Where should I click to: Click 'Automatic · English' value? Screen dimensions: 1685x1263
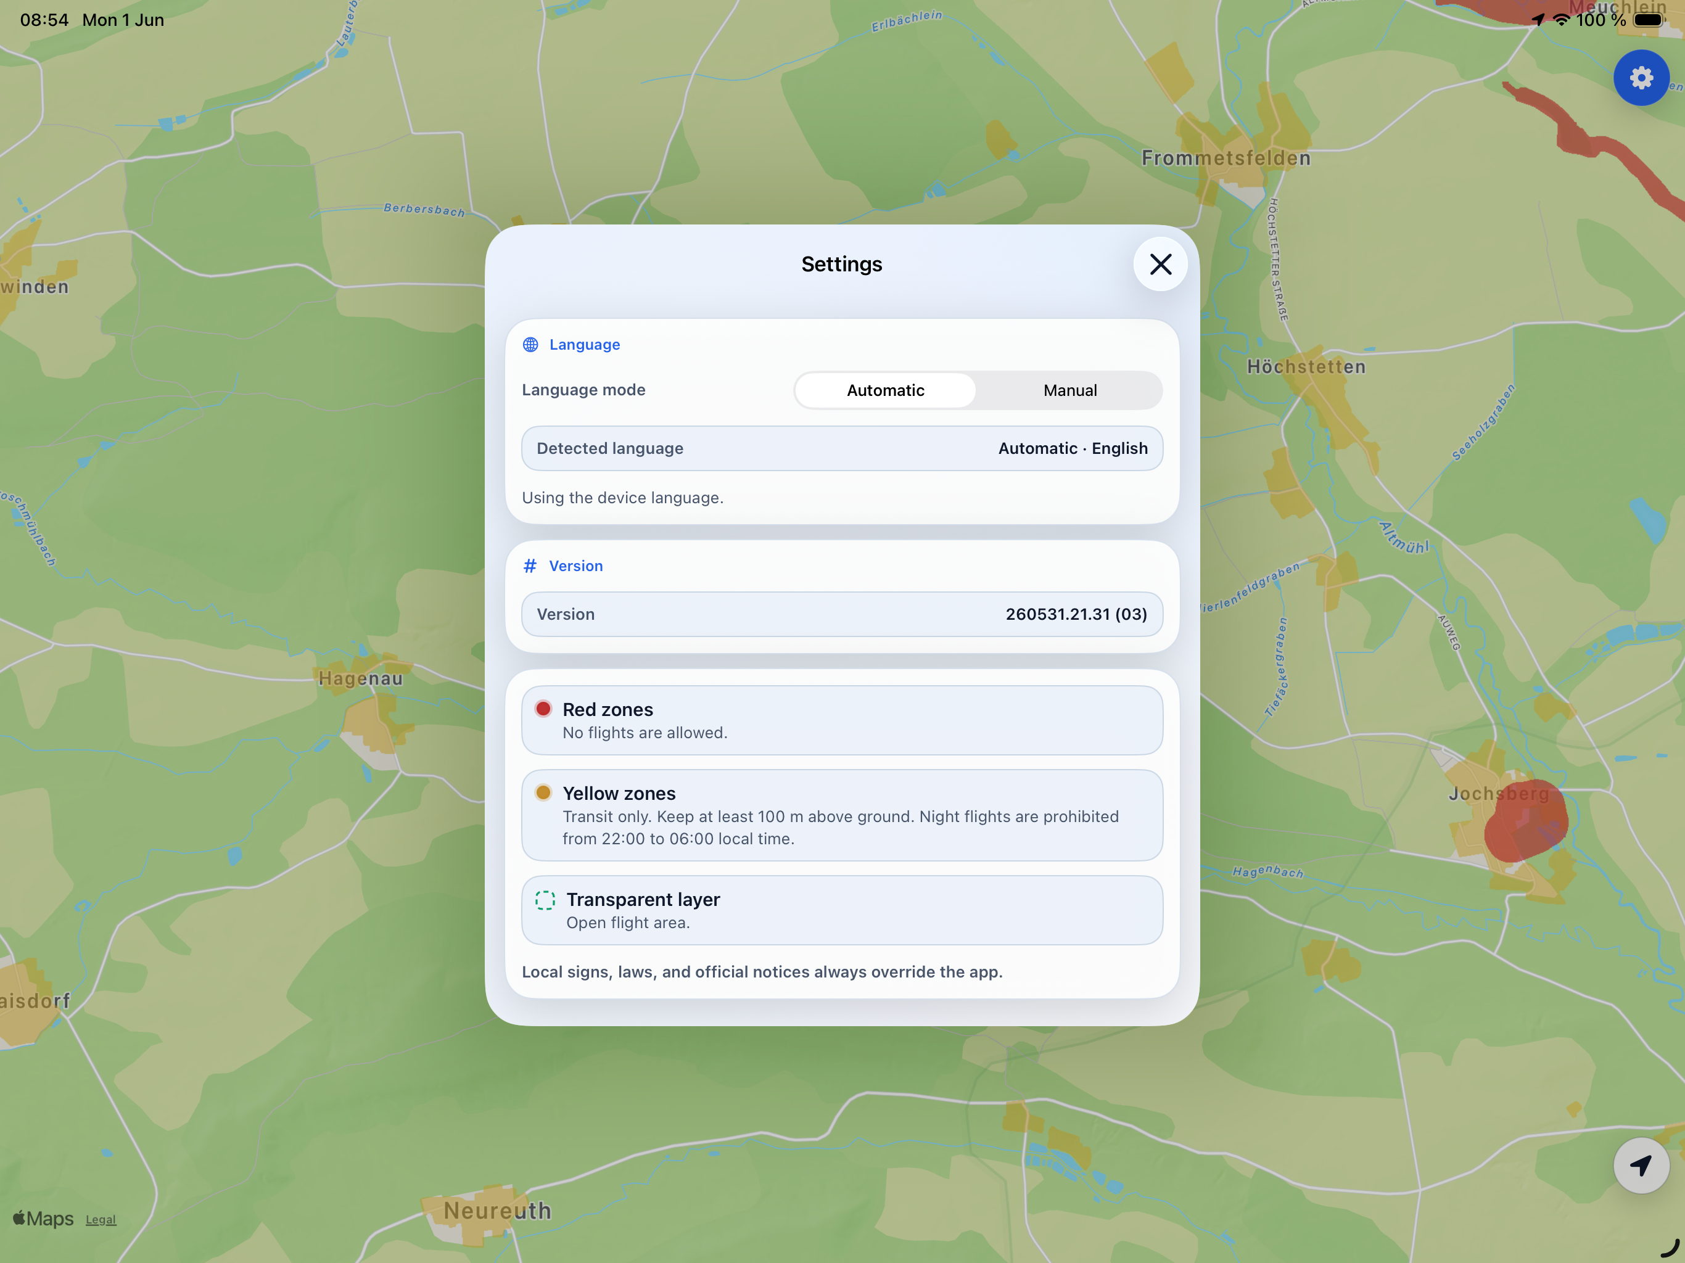pos(1073,448)
